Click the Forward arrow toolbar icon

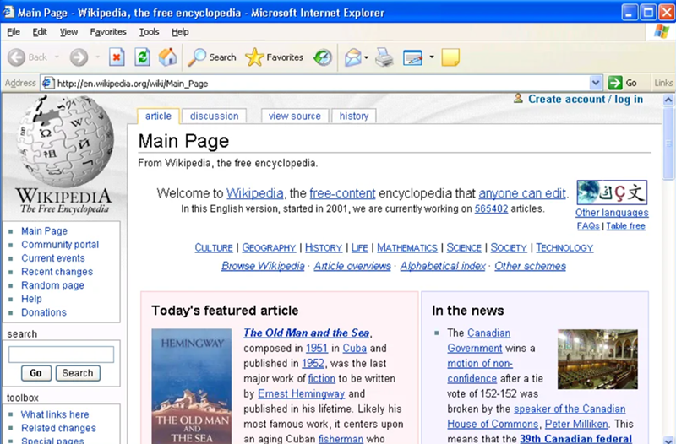[x=79, y=57]
